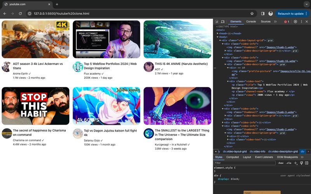
Task: Switch to the Elements tab
Action: (x=236, y=22)
